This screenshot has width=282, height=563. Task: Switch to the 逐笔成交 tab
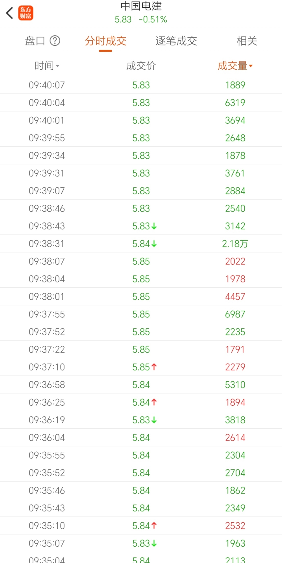pyautogui.click(x=176, y=41)
